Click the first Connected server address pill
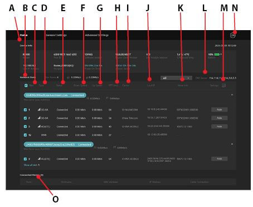Viewport: 253px width, 207px height. point(55,95)
